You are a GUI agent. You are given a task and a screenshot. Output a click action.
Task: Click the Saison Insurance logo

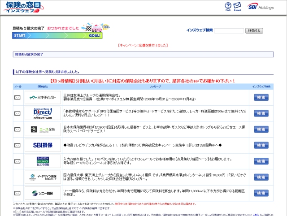pos(43,161)
